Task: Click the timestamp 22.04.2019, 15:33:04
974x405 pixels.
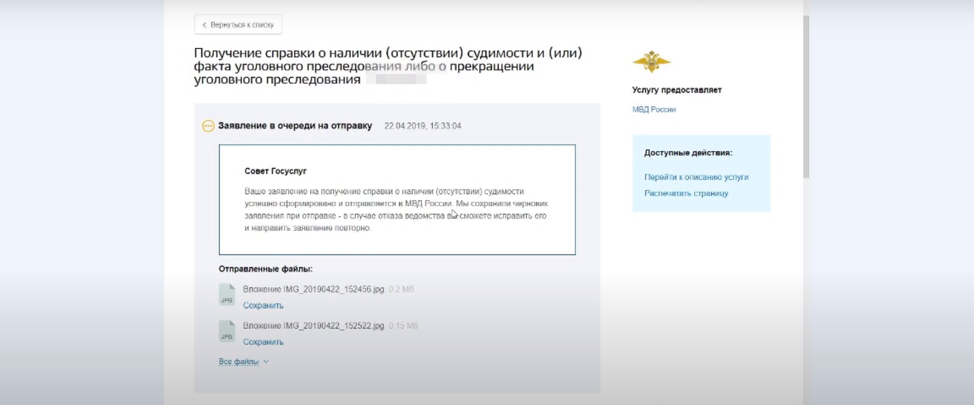Action: point(422,126)
